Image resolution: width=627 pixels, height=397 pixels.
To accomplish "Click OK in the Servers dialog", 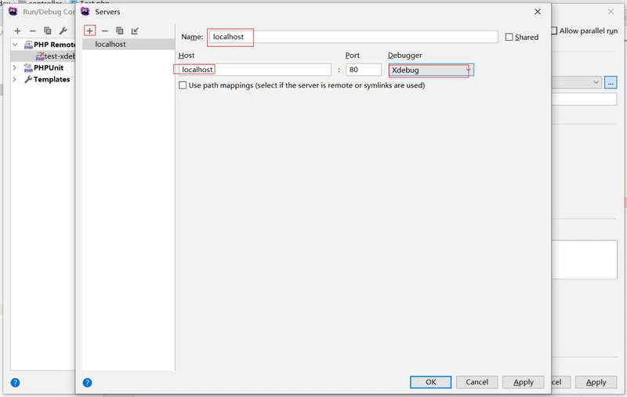I will [x=430, y=382].
